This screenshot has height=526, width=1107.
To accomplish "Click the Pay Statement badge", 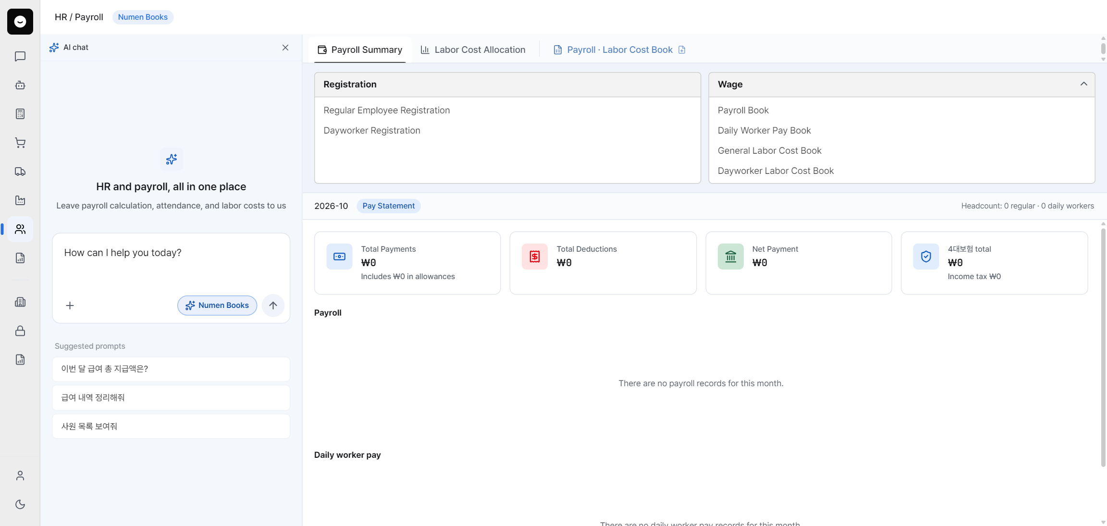I will (388, 206).
